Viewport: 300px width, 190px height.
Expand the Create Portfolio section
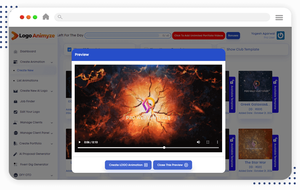52,144
